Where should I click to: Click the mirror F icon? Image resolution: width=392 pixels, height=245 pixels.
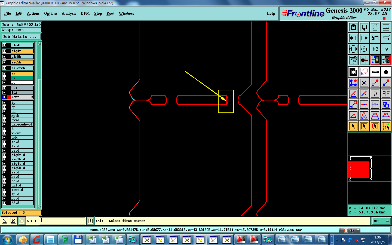[386, 94]
